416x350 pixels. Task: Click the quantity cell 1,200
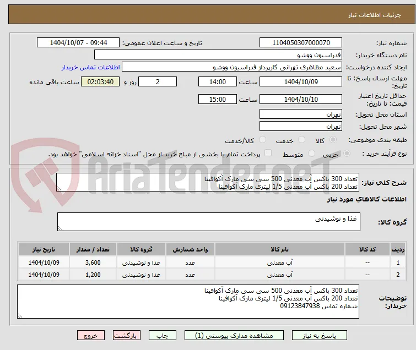93,275
